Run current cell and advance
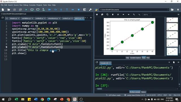 click(38, 10)
